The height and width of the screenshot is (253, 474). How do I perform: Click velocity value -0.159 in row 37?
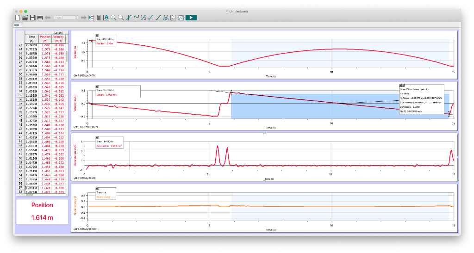(59, 104)
